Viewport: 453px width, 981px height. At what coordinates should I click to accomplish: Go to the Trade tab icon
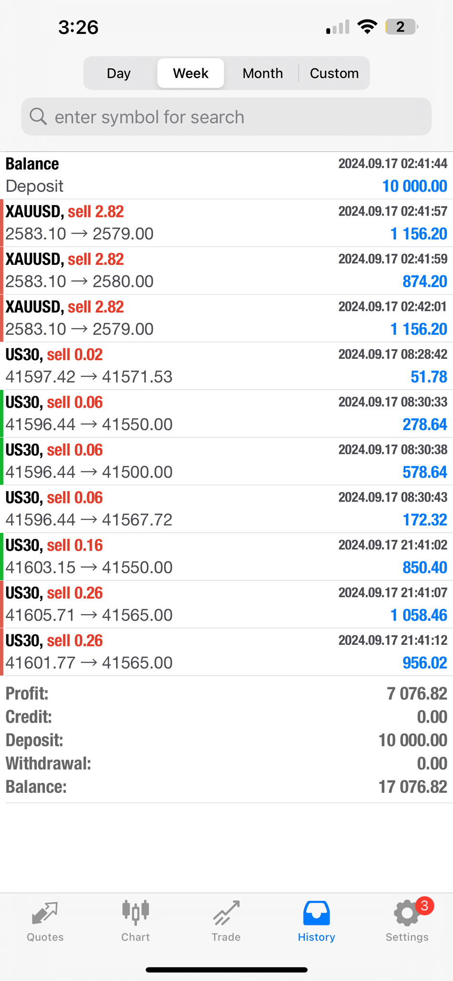(226, 913)
